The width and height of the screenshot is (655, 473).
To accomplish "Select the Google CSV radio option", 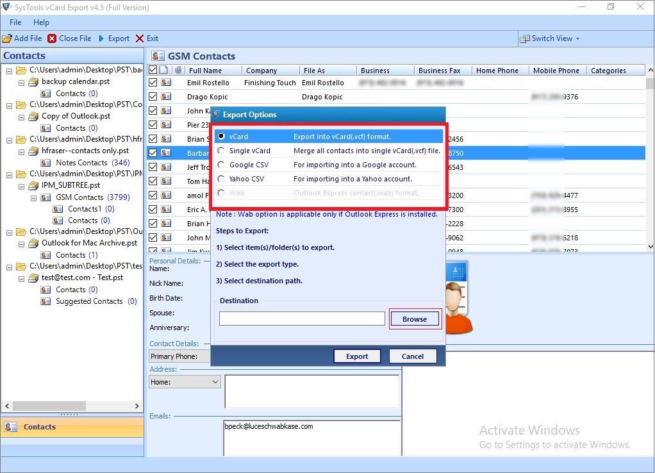I will coord(221,165).
